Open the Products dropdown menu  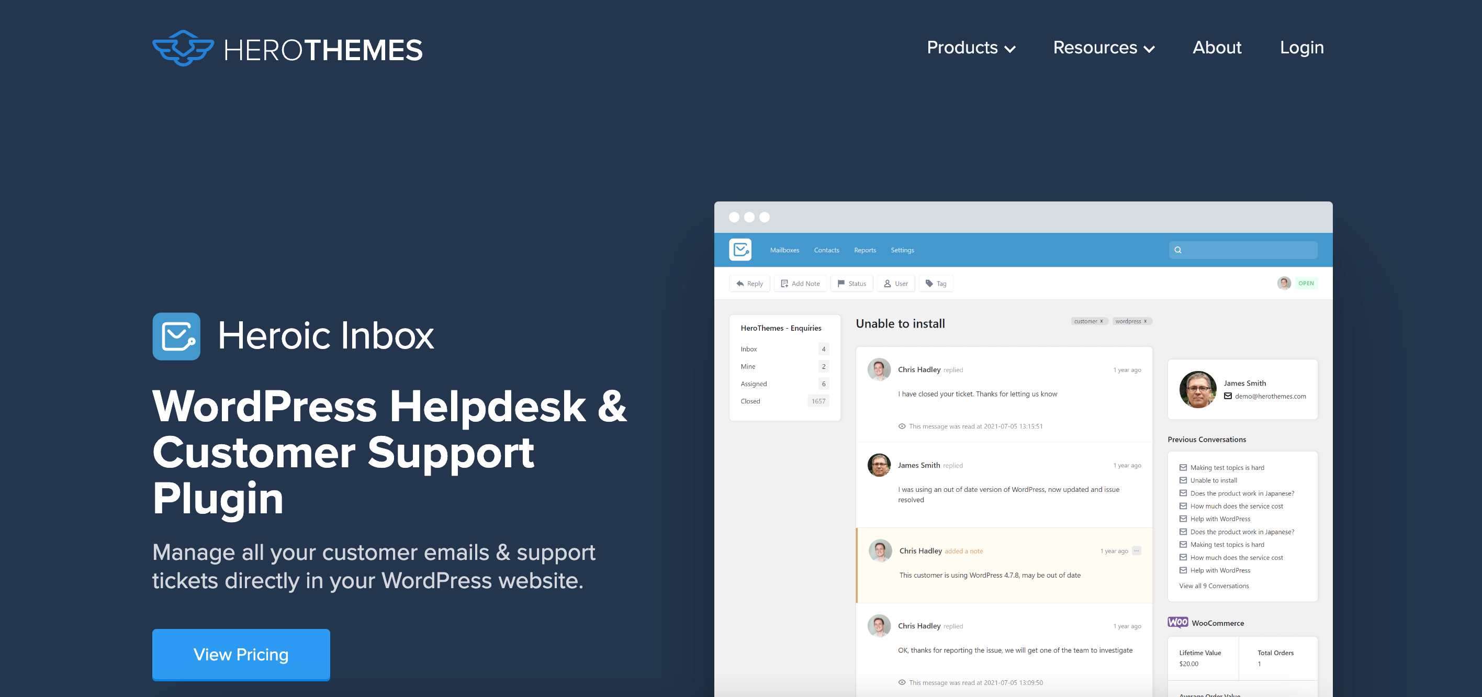click(970, 47)
